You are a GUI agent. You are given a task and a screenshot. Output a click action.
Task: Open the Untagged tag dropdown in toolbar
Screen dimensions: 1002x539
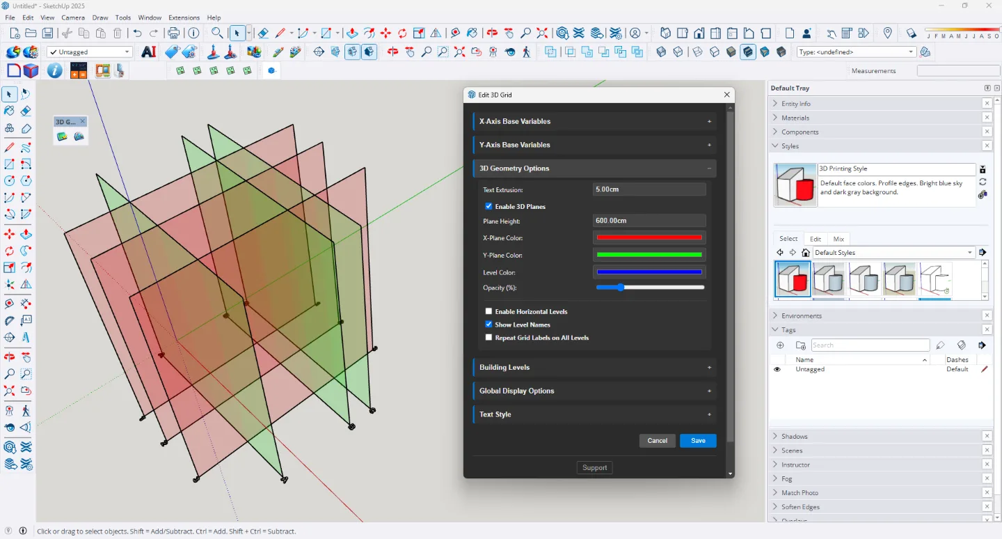tap(89, 52)
